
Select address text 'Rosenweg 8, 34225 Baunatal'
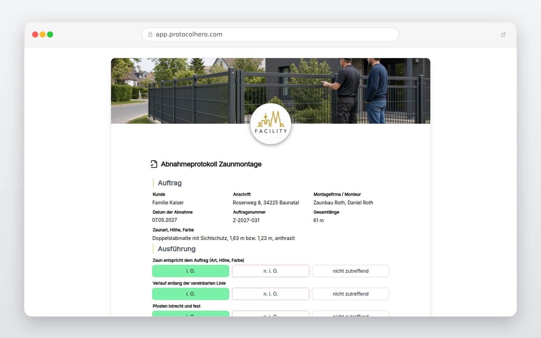click(x=266, y=203)
